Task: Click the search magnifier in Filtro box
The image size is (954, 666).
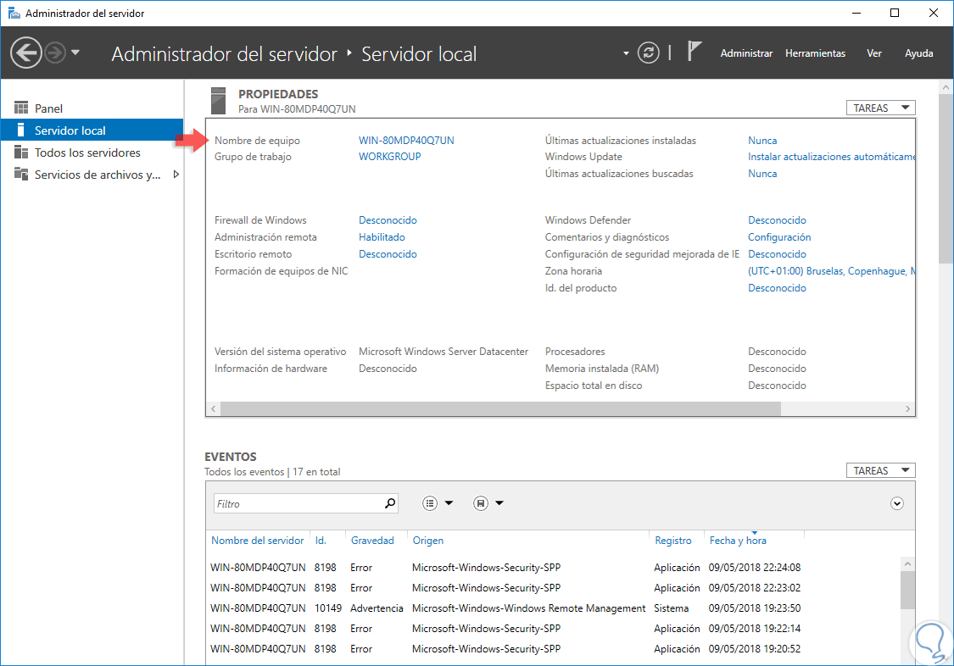Action: [x=390, y=503]
